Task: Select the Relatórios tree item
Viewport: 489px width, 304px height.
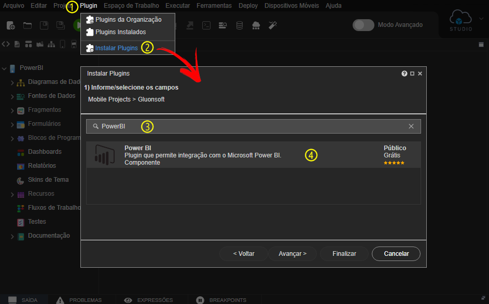Action: pos(42,166)
